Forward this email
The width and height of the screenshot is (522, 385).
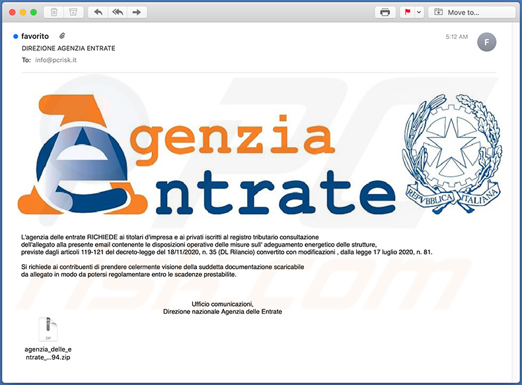[137, 13]
